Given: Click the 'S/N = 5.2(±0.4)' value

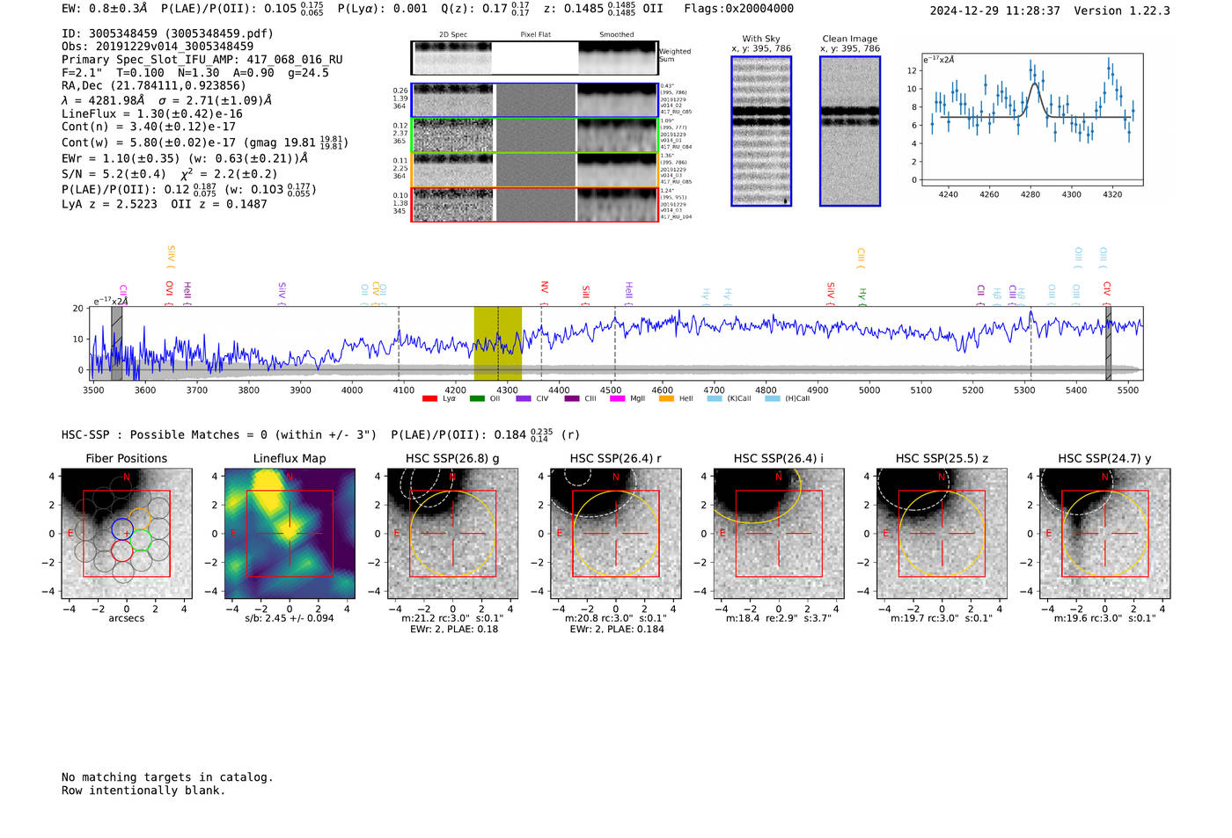Looking at the screenshot, I should click(x=114, y=174).
